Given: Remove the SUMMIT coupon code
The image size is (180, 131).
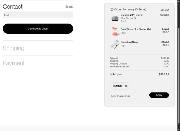Looking at the screenshot, I should tap(126, 86).
